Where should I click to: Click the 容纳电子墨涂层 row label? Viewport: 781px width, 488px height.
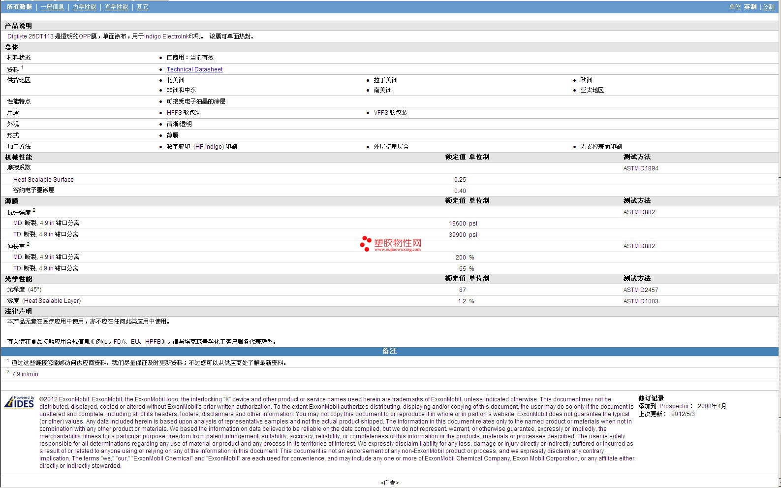click(x=33, y=190)
